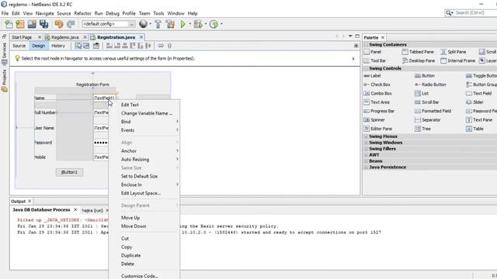Click the Open Project toolbar icon
497x279 pixels.
[x=32, y=24]
